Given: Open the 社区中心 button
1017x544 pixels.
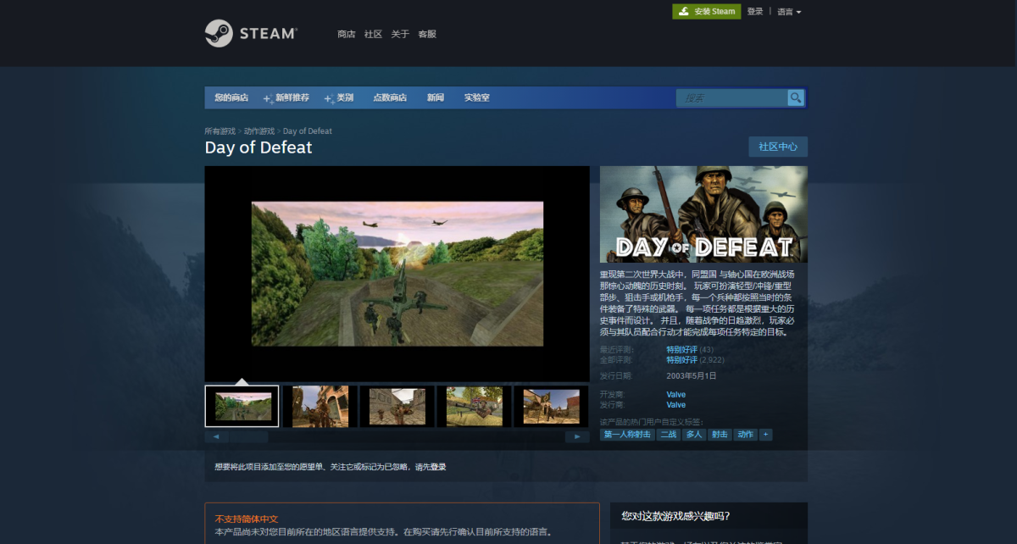Looking at the screenshot, I should tap(778, 147).
